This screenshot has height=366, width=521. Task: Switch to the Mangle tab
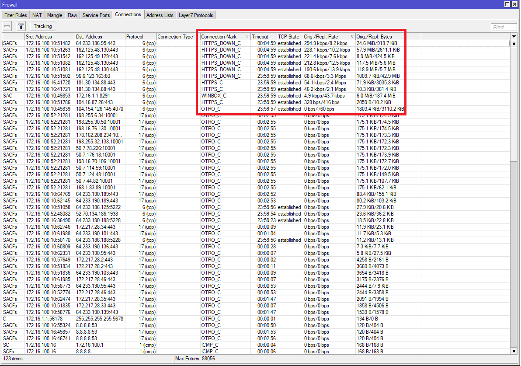(54, 15)
